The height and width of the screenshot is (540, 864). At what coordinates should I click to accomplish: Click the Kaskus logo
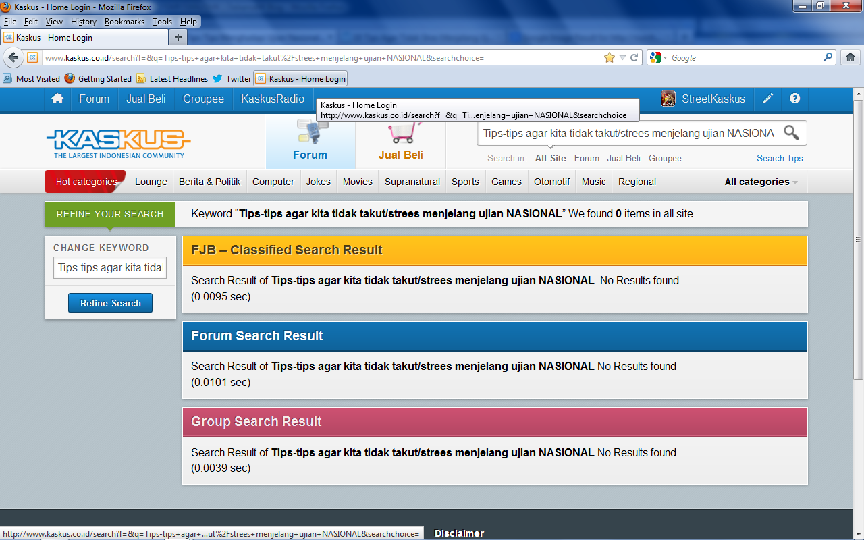point(119,143)
